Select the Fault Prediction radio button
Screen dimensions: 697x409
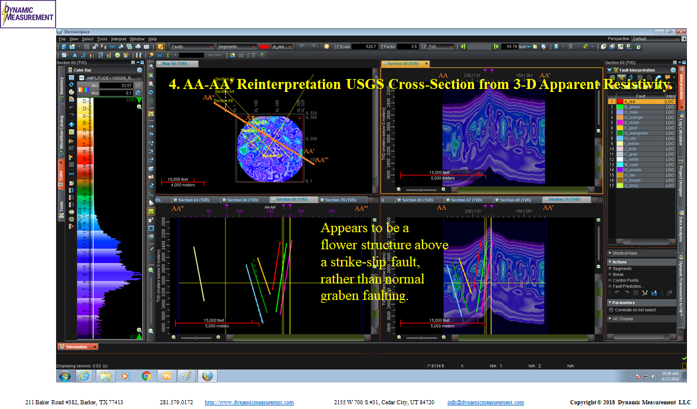pos(610,286)
